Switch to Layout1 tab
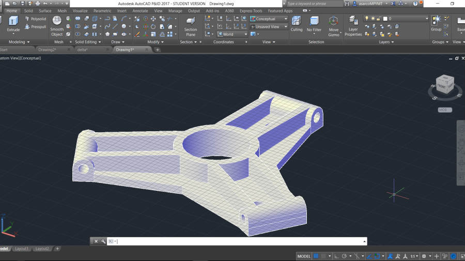The image size is (465, 261). coord(21,249)
